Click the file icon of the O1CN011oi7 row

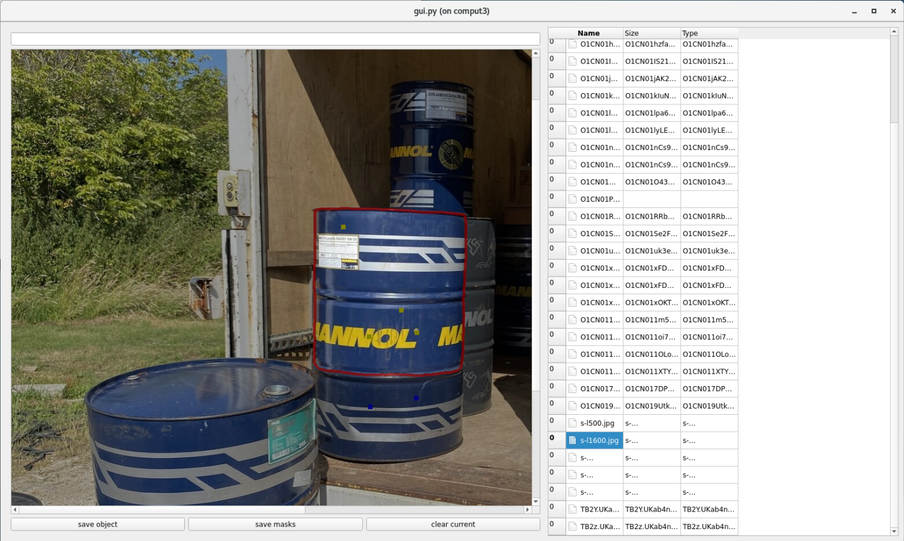point(572,337)
